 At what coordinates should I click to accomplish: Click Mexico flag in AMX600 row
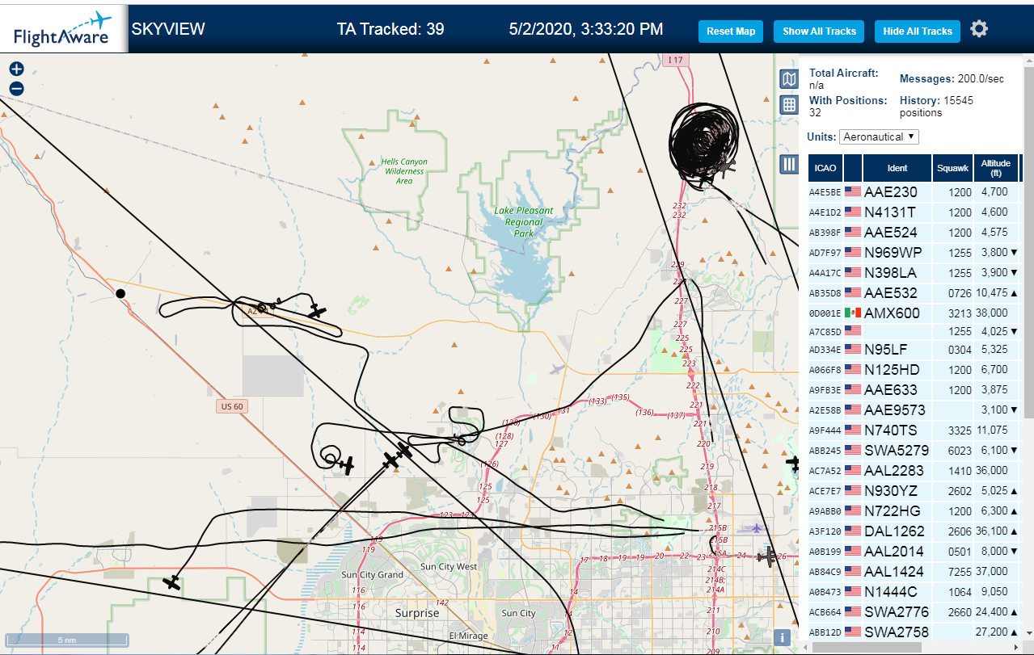852,313
